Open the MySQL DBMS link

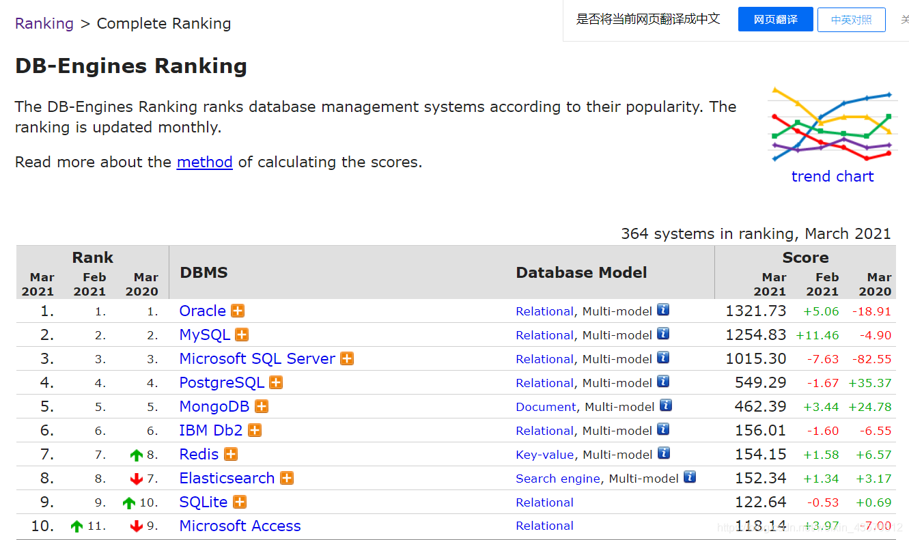(205, 335)
